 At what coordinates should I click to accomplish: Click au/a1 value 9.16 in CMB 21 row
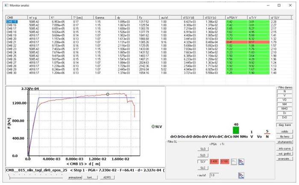pyautogui.click(x=164, y=42)
